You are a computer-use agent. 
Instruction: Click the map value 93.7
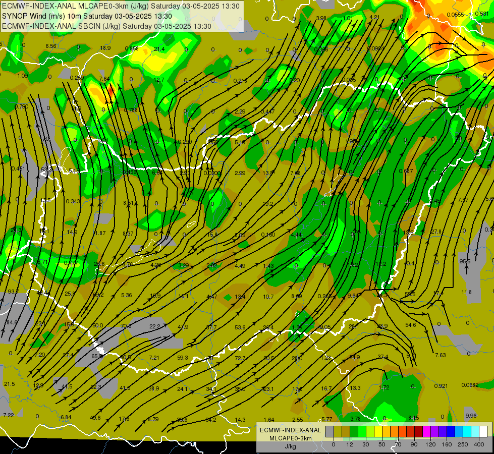click(x=13, y=292)
